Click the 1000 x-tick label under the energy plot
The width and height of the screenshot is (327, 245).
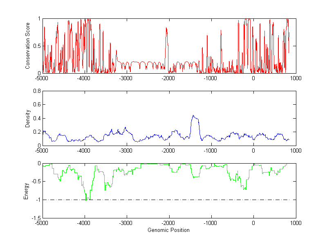tap(296, 223)
